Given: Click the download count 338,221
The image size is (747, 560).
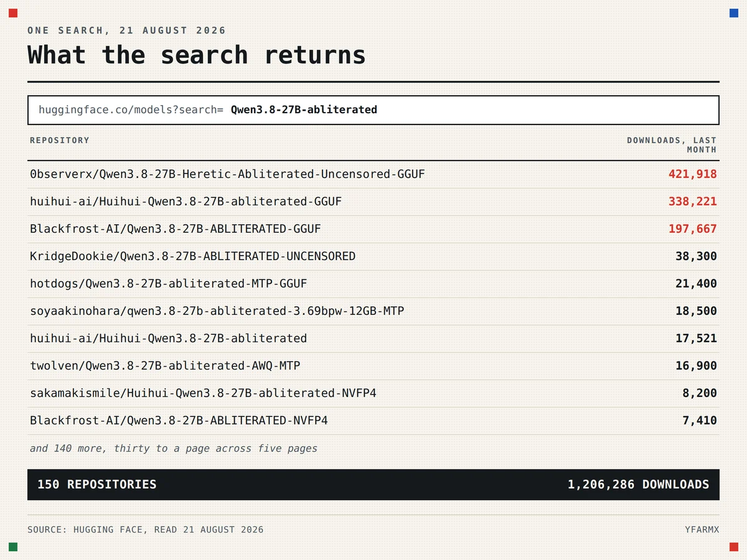Looking at the screenshot, I should [x=693, y=202].
